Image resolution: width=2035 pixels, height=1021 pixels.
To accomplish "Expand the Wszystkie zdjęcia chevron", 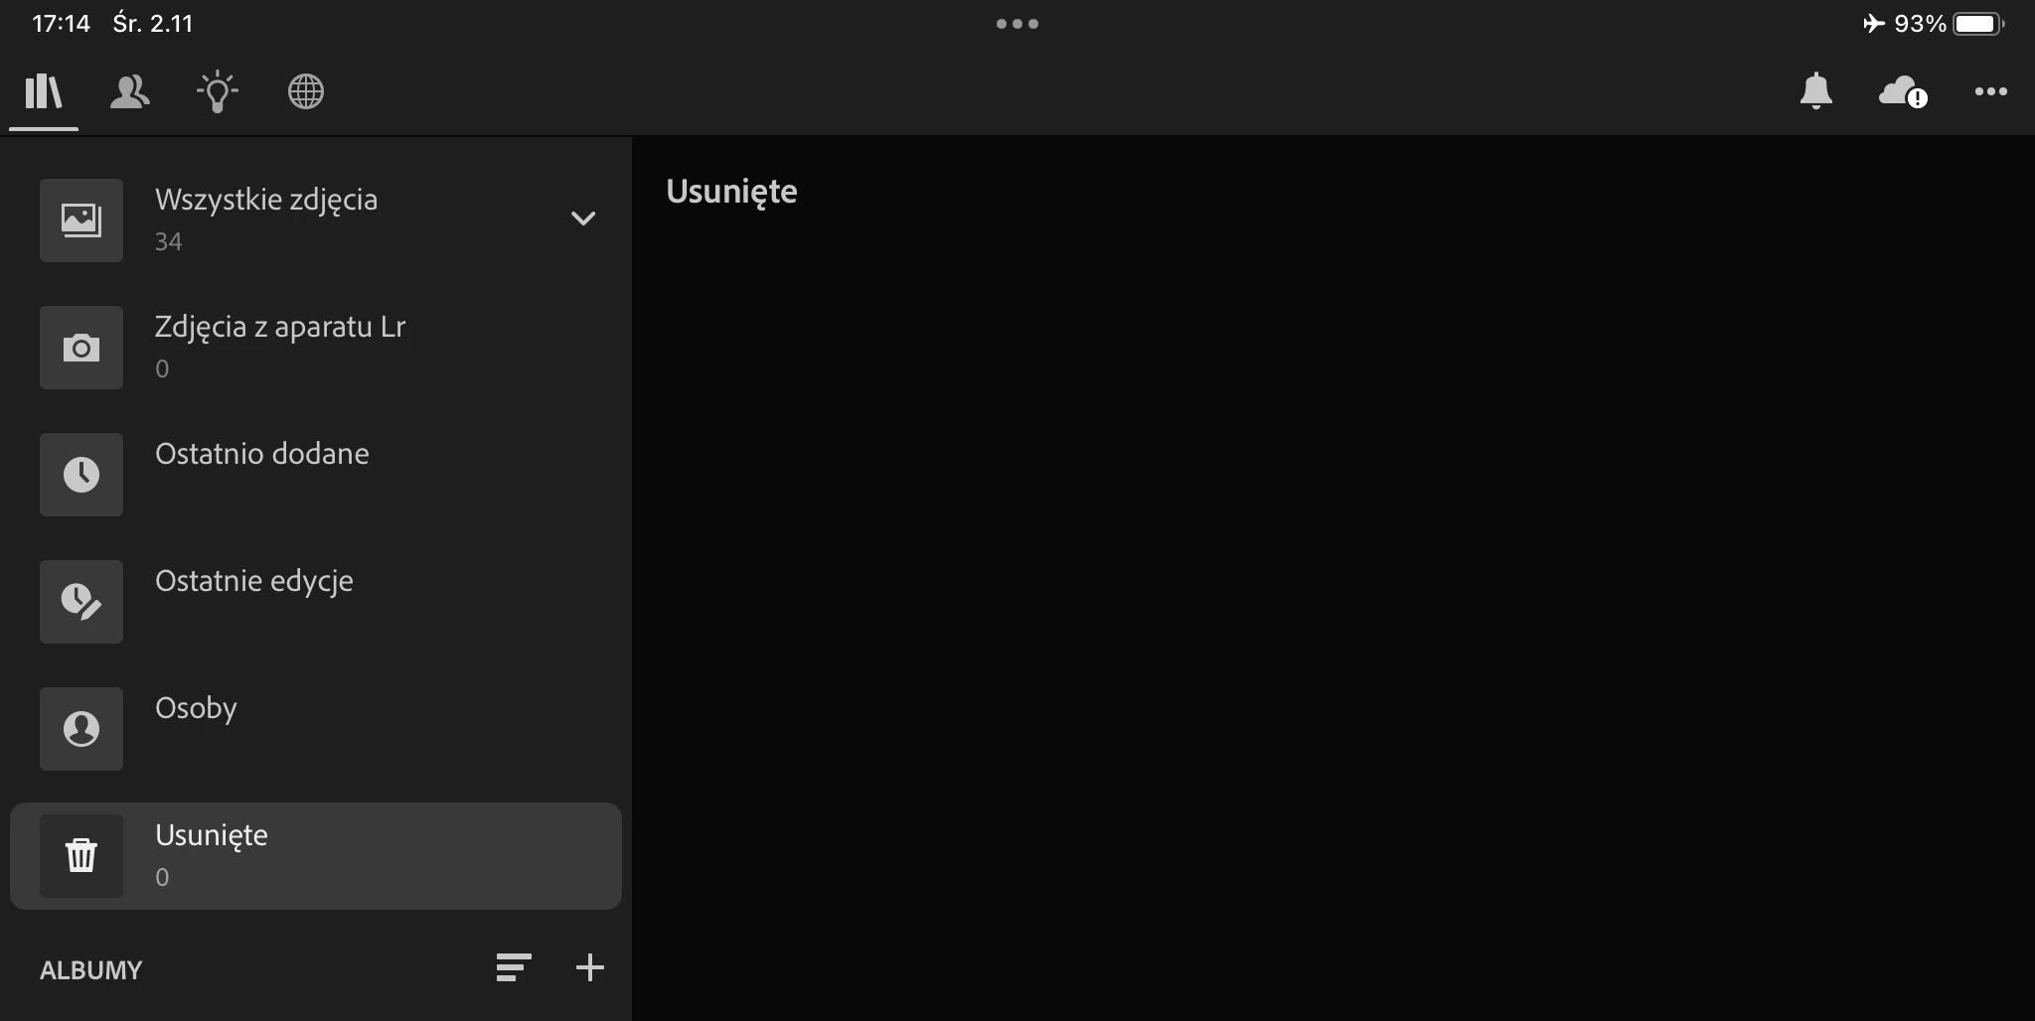I will (583, 219).
